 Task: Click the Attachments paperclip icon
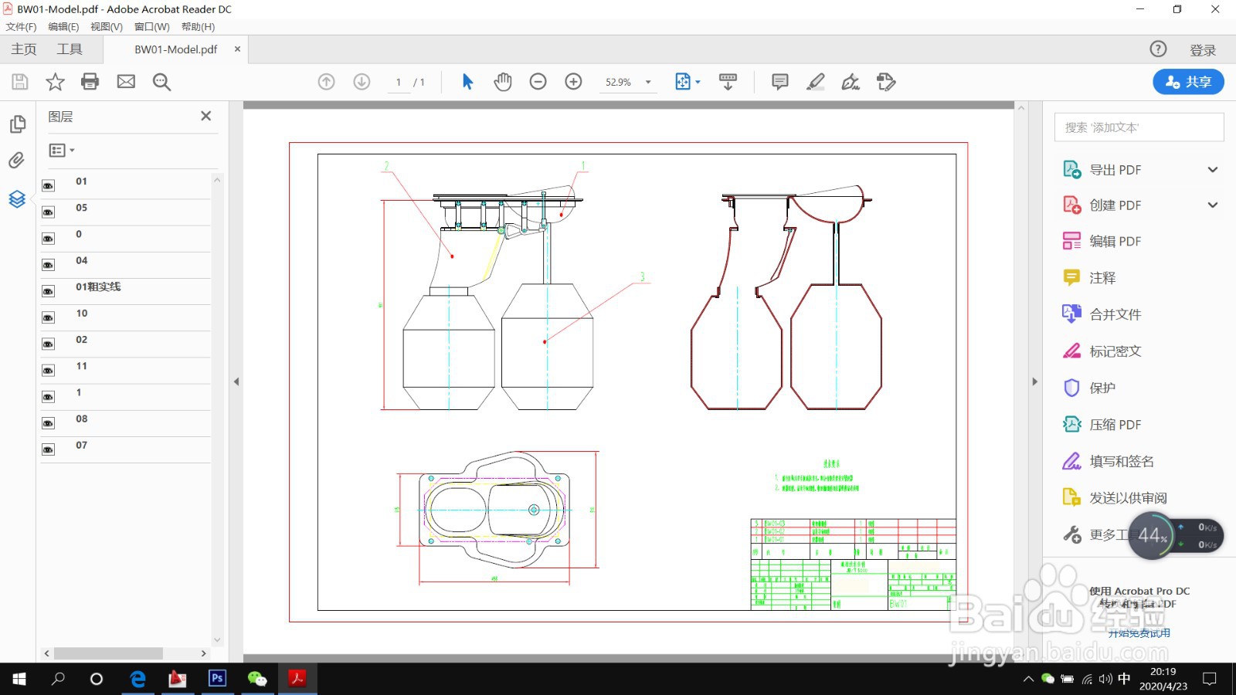17,161
